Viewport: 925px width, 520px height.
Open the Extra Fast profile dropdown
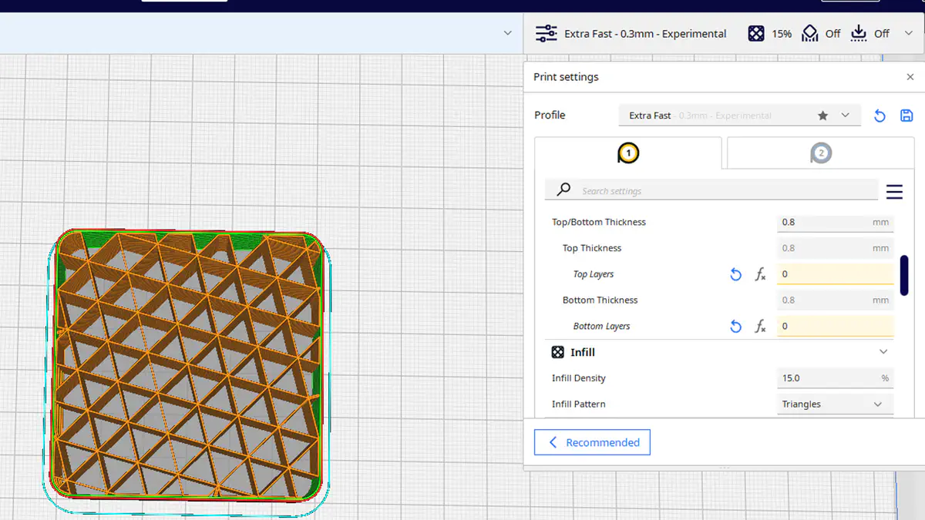tap(740, 116)
